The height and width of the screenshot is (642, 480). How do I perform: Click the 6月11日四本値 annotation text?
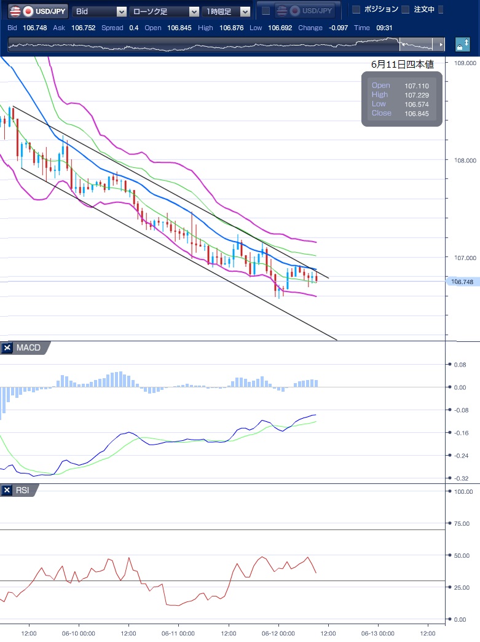tap(403, 65)
